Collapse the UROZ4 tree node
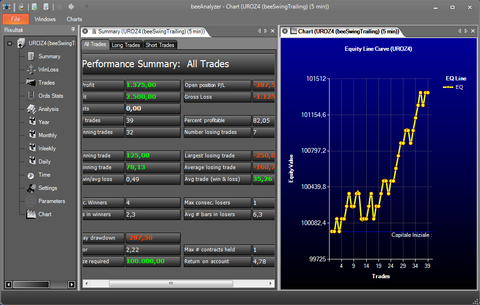Image resolution: width=480 pixels, height=305 pixels. (9, 43)
